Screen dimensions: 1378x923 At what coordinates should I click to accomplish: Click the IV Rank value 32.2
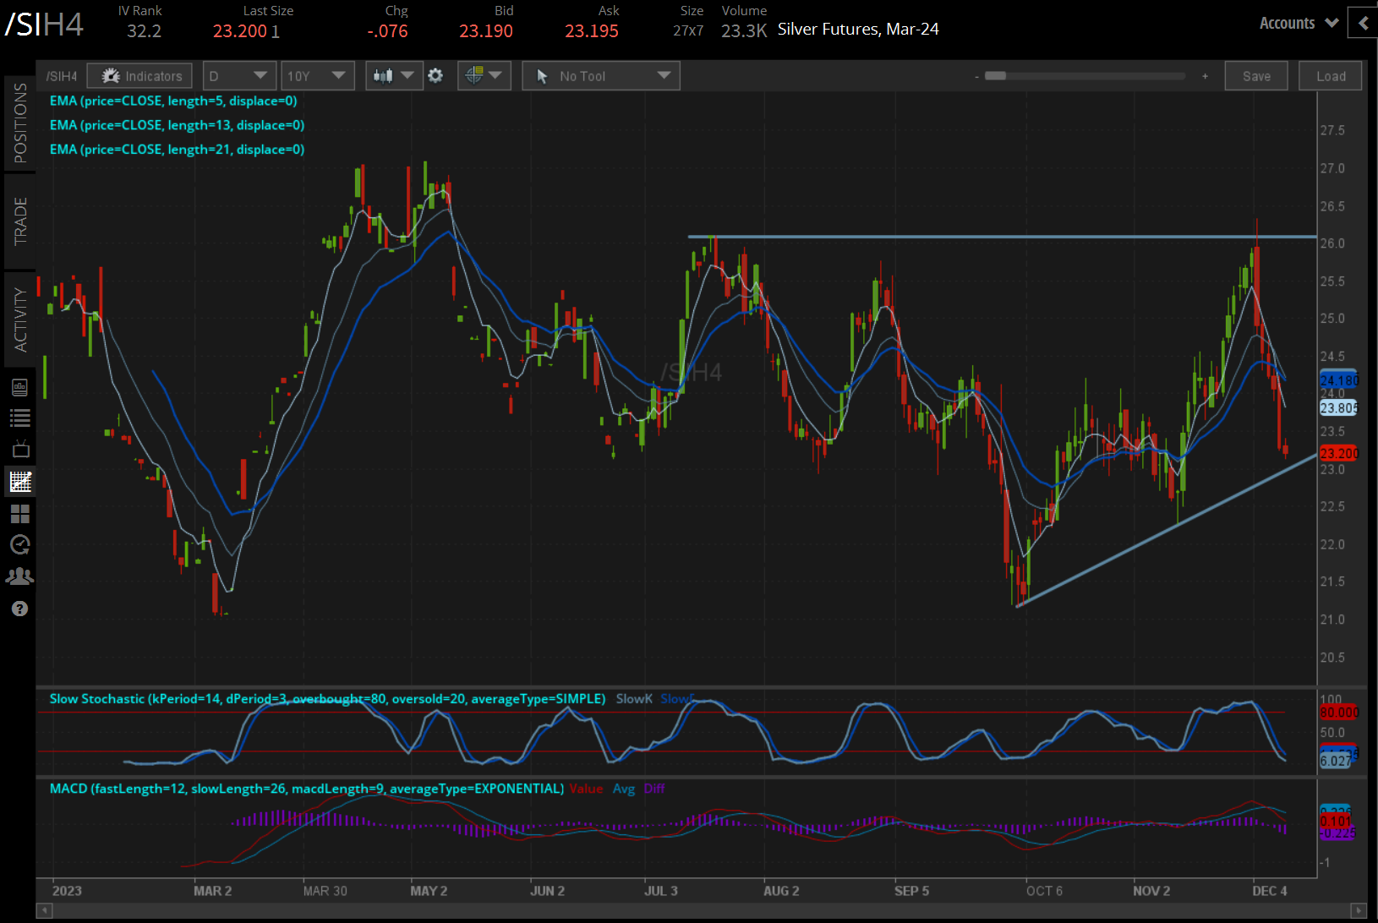(x=144, y=31)
